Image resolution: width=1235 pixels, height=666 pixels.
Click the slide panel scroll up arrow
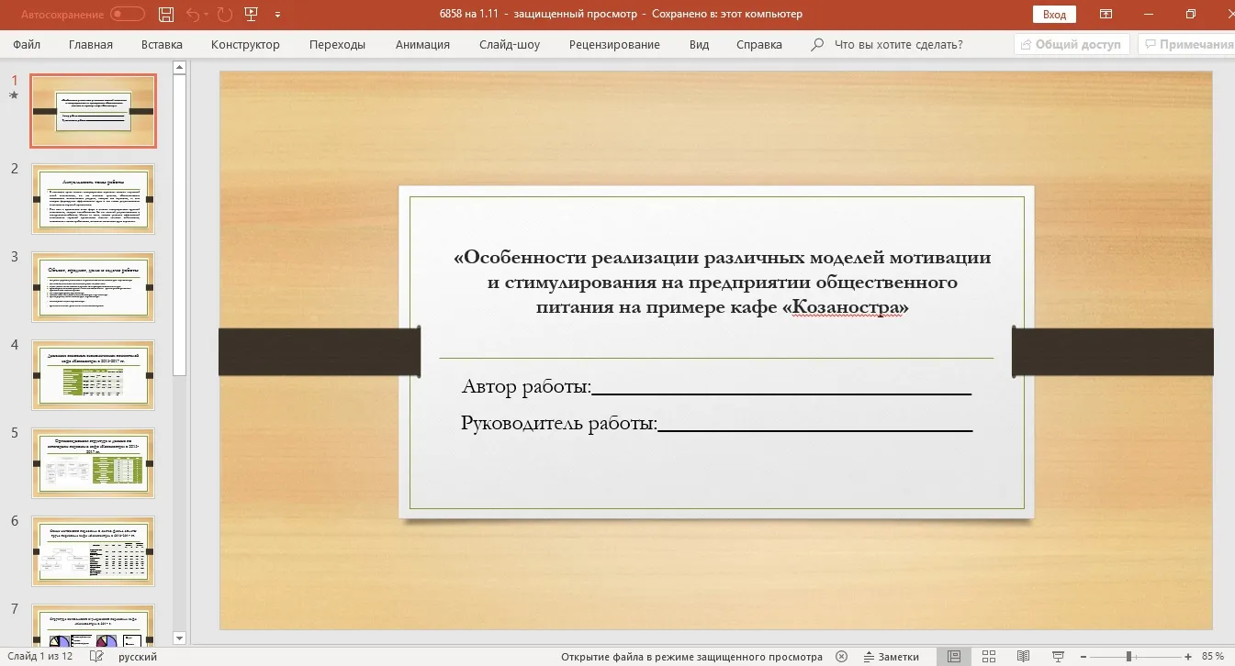pyautogui.click(x=179, y=67)
